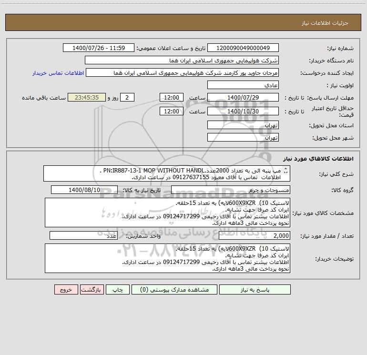Click the delivery province field تهران
This screenshot has width=367, height=355.
click(243, 125)
